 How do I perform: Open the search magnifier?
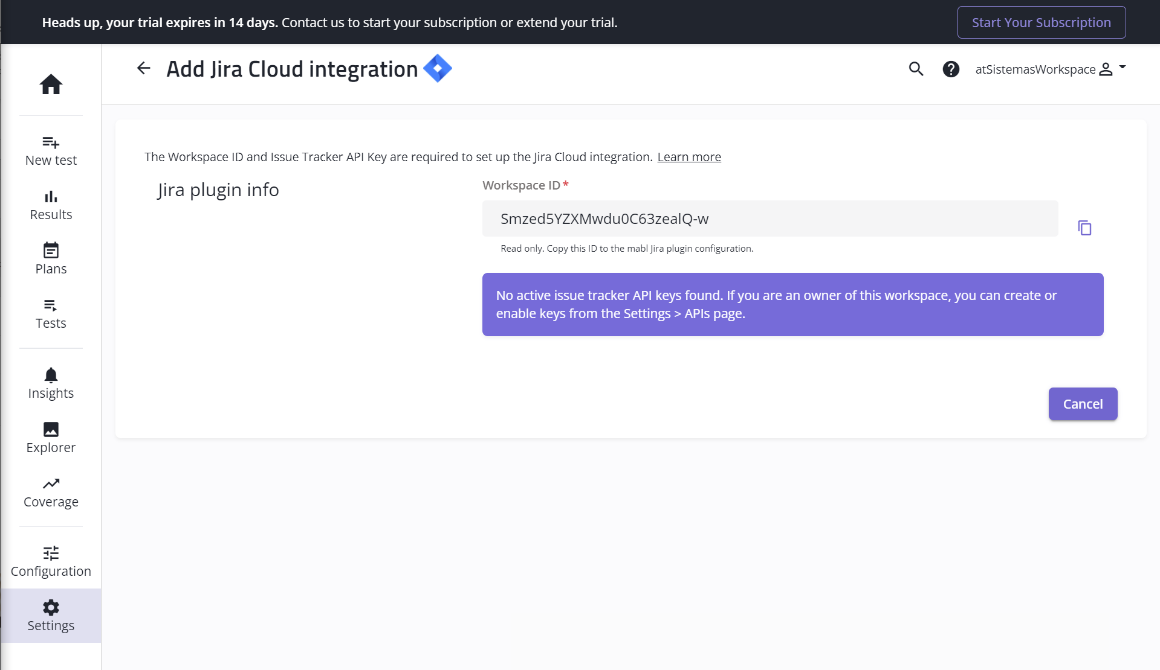916,69
